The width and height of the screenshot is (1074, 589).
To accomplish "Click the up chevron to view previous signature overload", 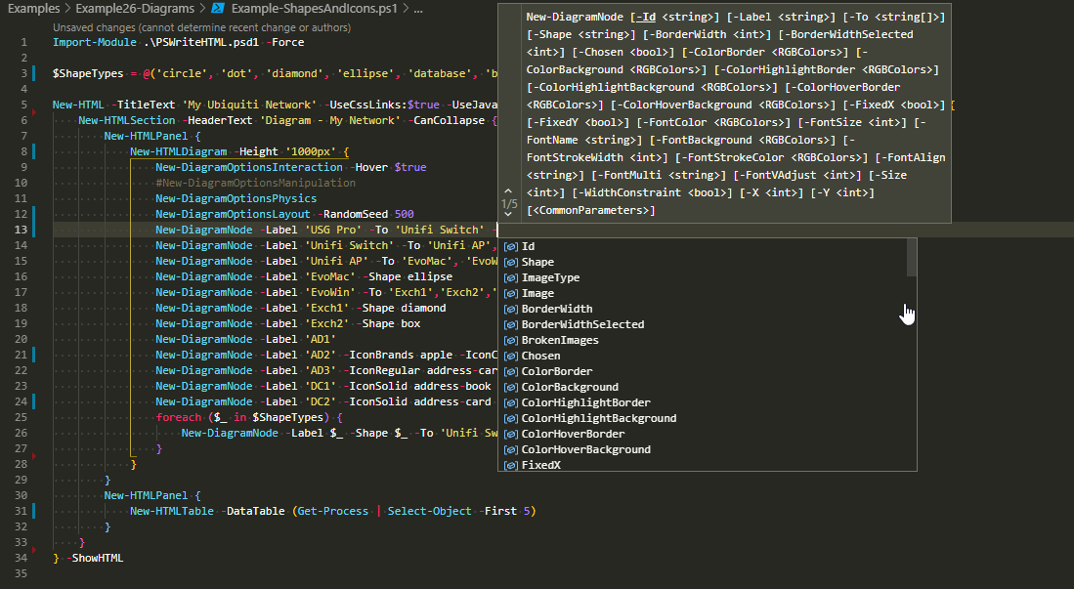I will click(x=507, y=189).
